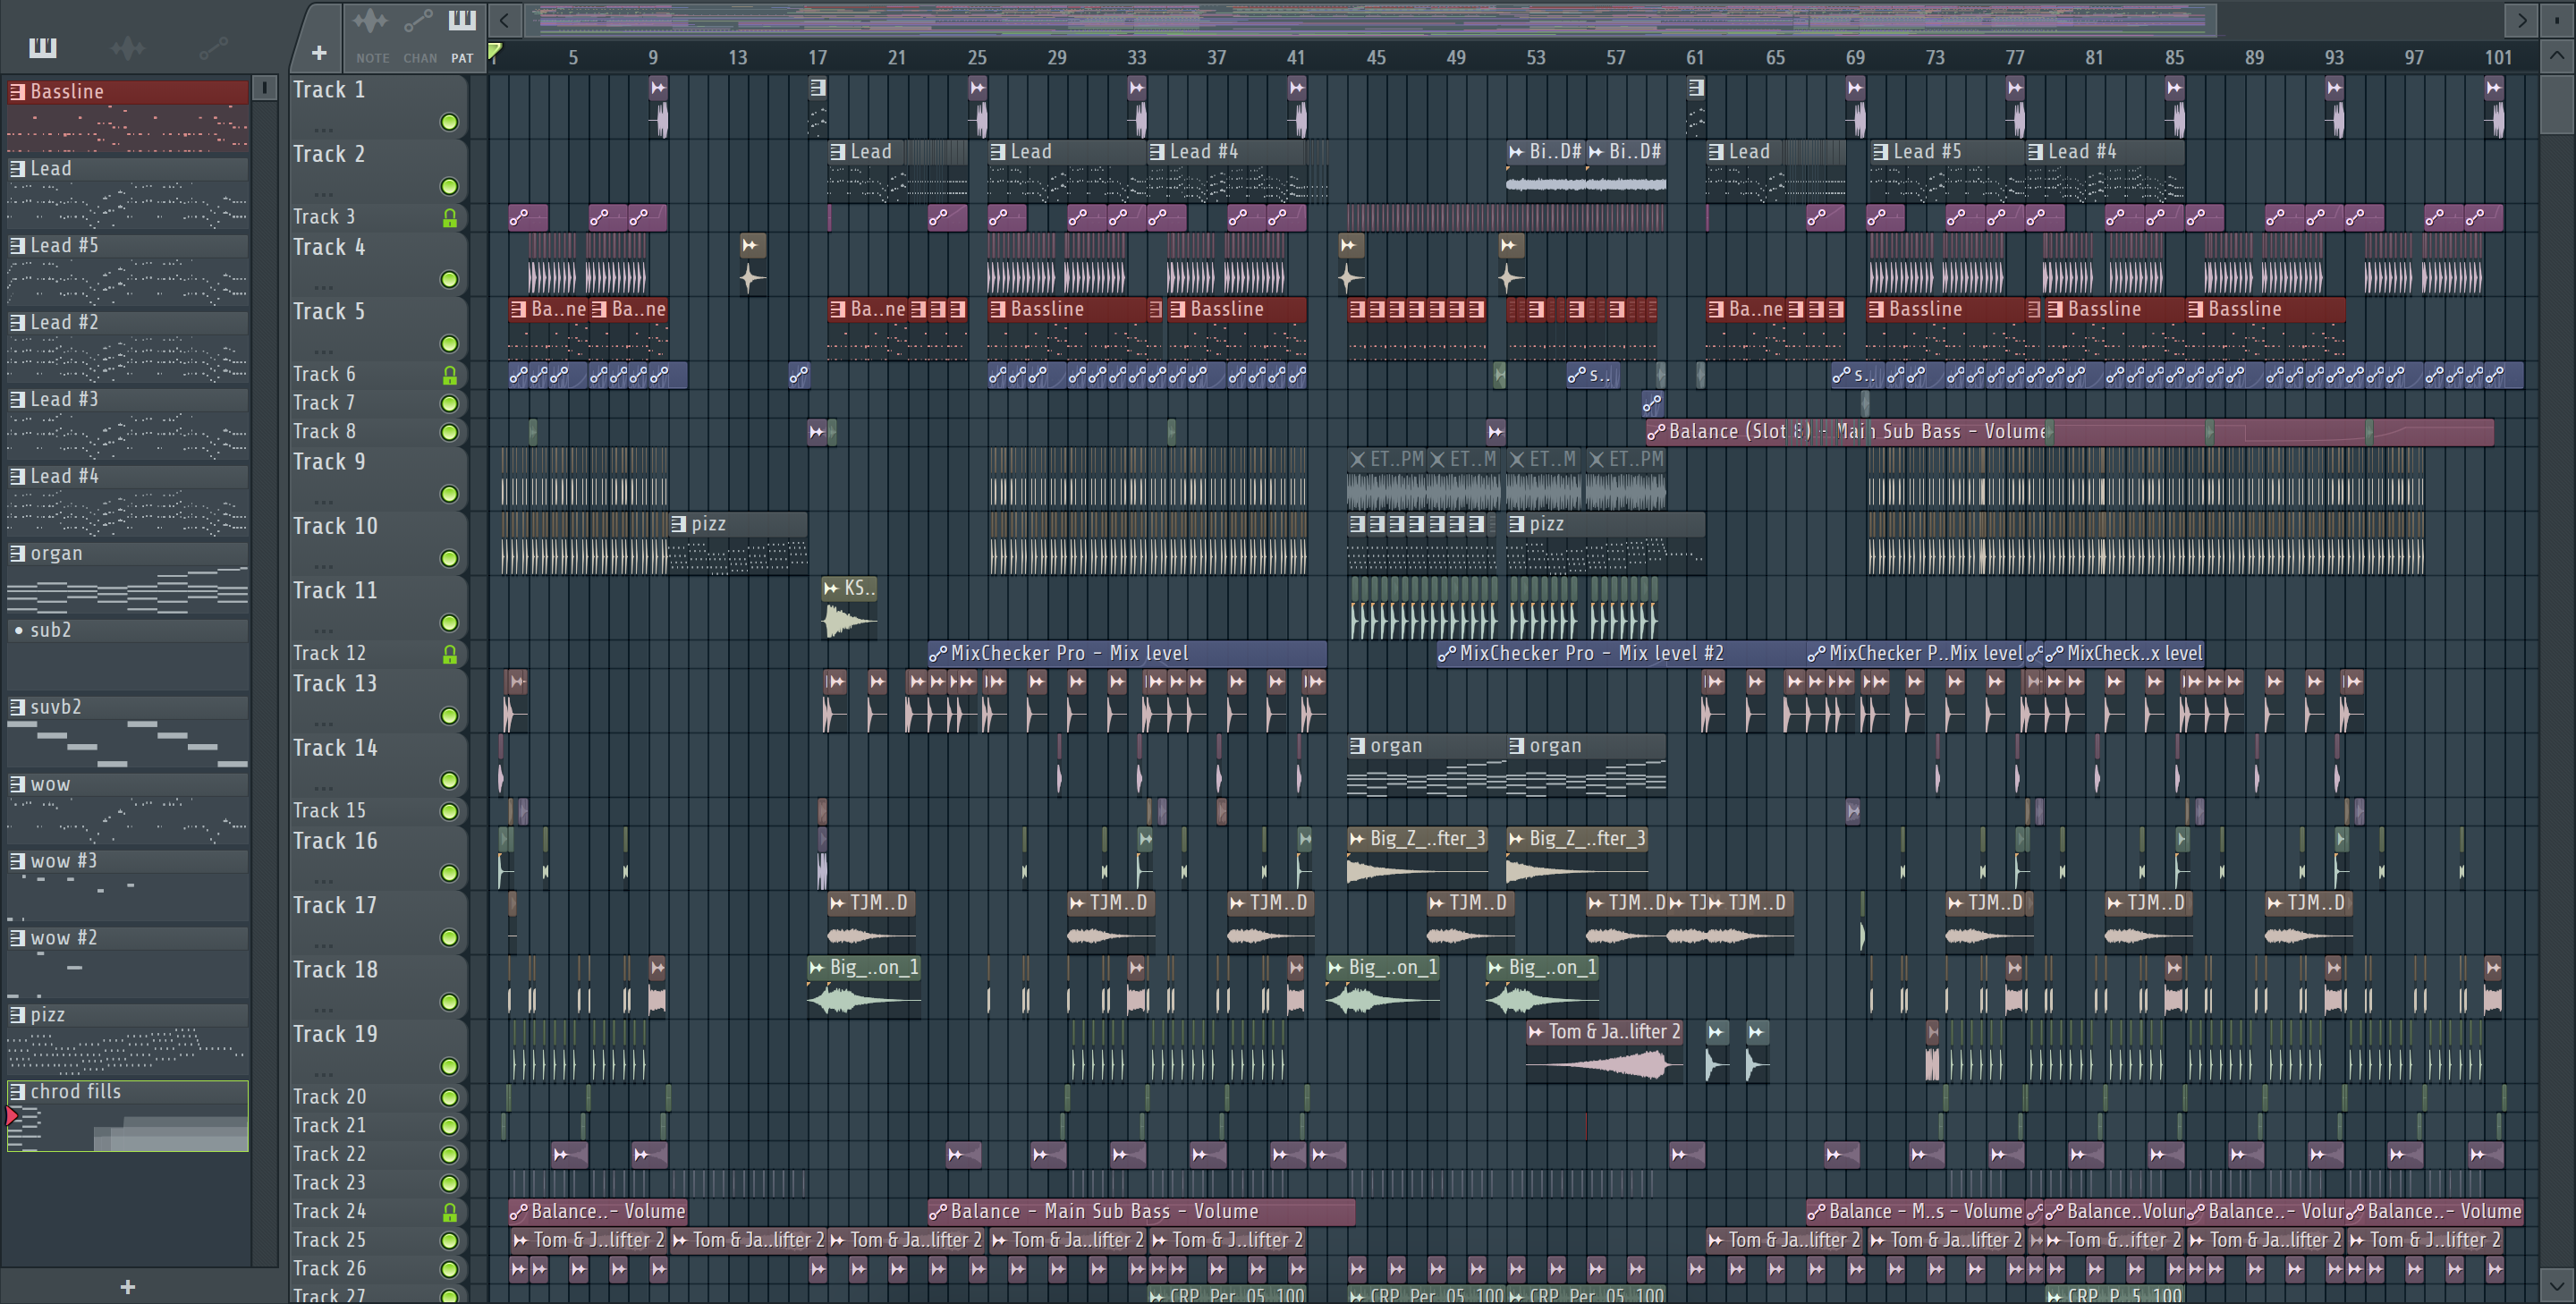Screen dimensions: 2576x1304
Task: Mute Track 2 with its green switch
Action: click(450, 187)
